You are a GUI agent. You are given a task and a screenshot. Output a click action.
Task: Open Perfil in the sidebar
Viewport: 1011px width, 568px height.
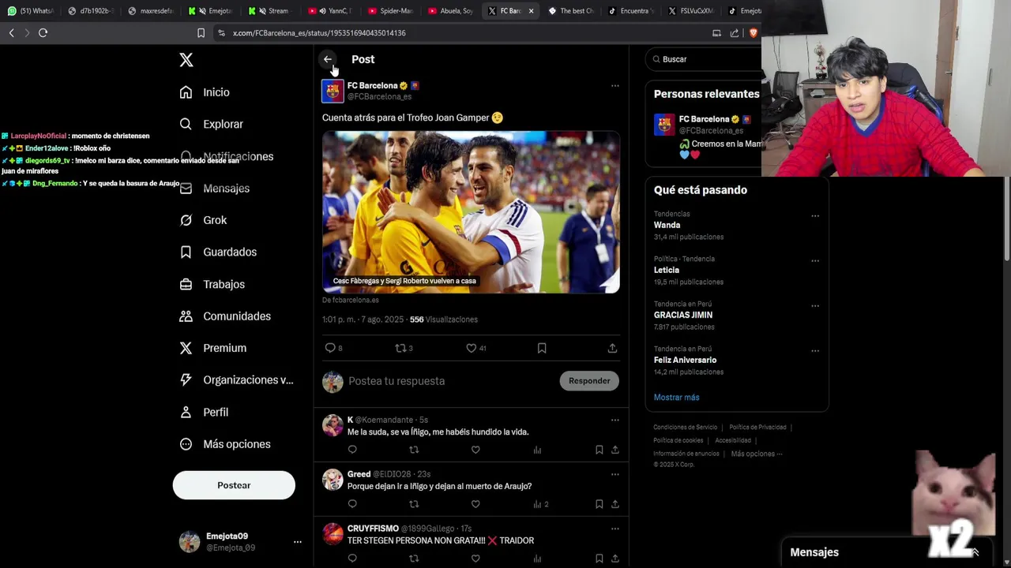[x=204, y=412]
